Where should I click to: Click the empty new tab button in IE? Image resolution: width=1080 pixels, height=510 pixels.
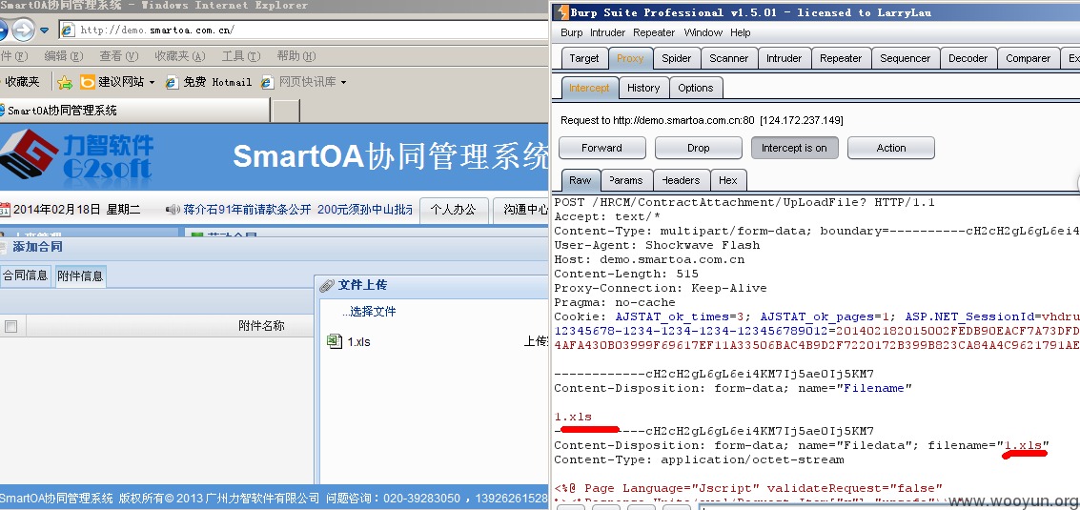click(286, 111)
